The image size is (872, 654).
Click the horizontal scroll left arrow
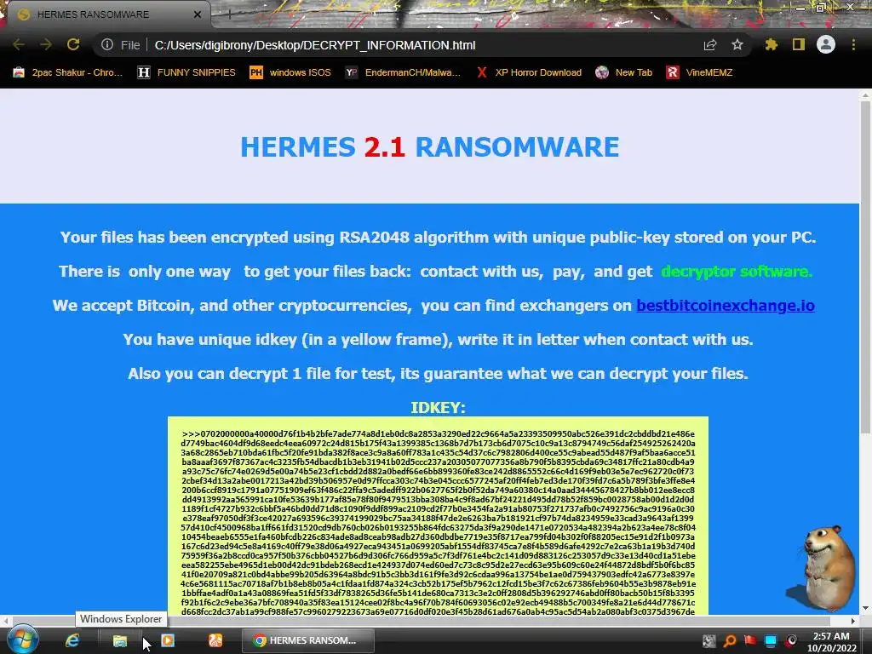click(6, 620)
